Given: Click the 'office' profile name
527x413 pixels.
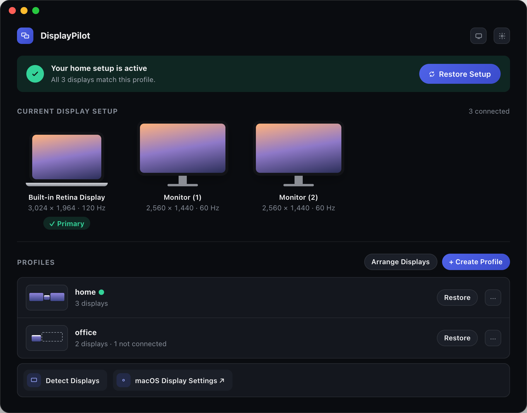Looking at the screenshot, I should (86, 332).
